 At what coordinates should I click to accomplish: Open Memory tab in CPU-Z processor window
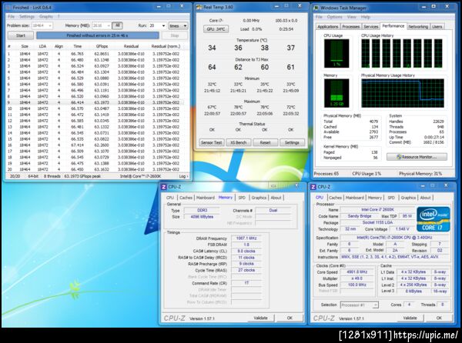pyautogui.click(x=375, y=198)
